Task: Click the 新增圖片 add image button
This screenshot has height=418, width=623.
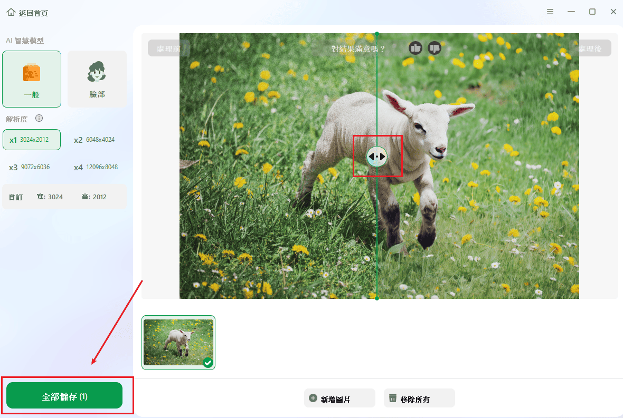Action: pyautogui.click(x=339, y=398)
